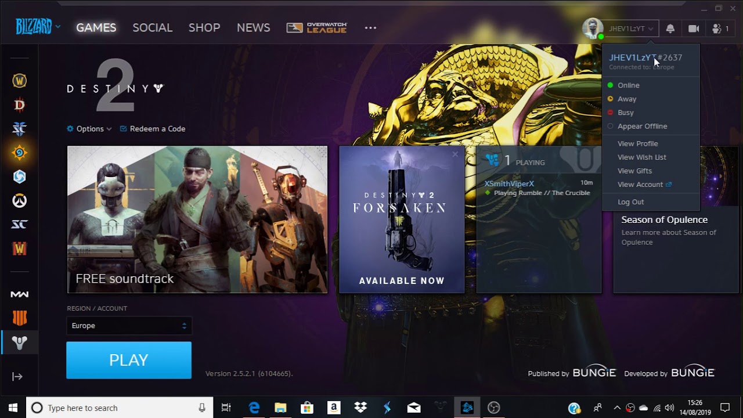Click the three-dots more menu
The width and height of the screenshot is (743, 418).
370,28
